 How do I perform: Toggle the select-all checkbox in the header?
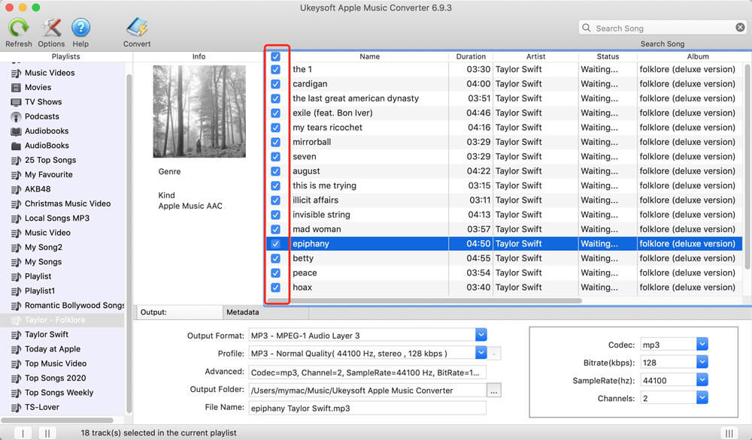point(275,56)
